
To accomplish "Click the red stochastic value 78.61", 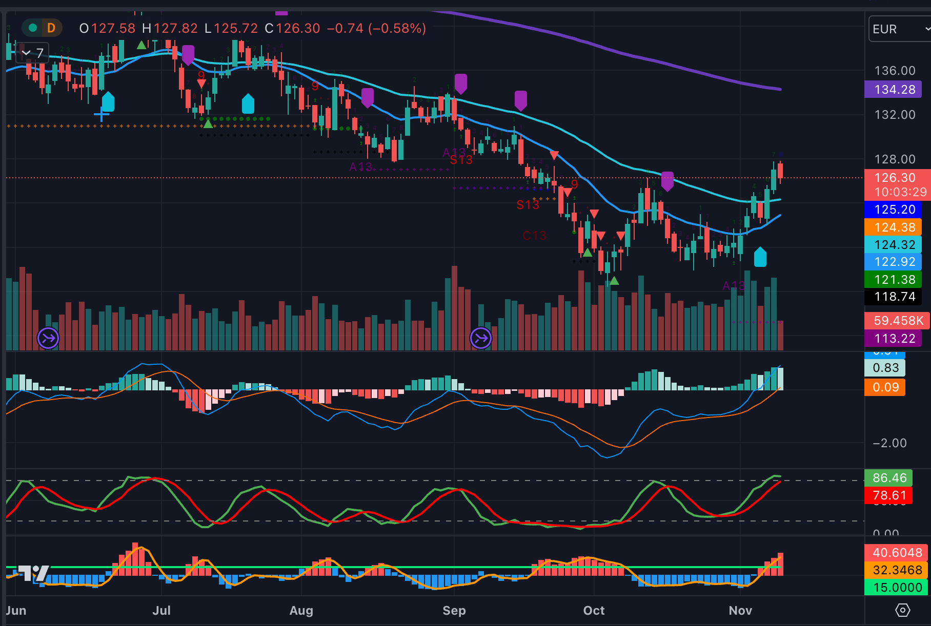I will [888, 495].
